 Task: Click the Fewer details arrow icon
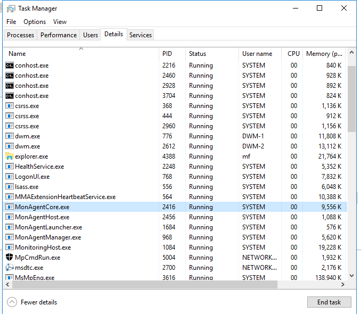pos(12,302)
